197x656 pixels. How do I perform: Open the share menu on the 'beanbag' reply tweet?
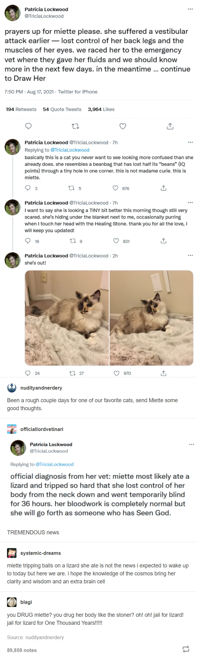pyautogui.click(x=163, y=188)
